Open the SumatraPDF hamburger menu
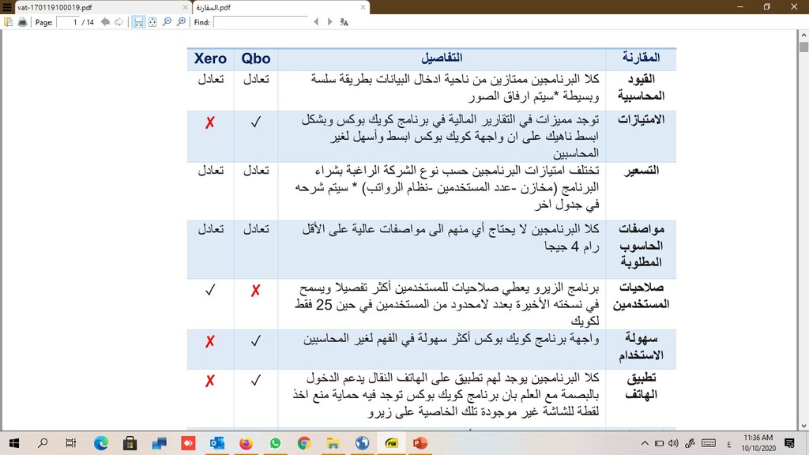Screen dimensions: 809x455 click(x=6, y=7)
